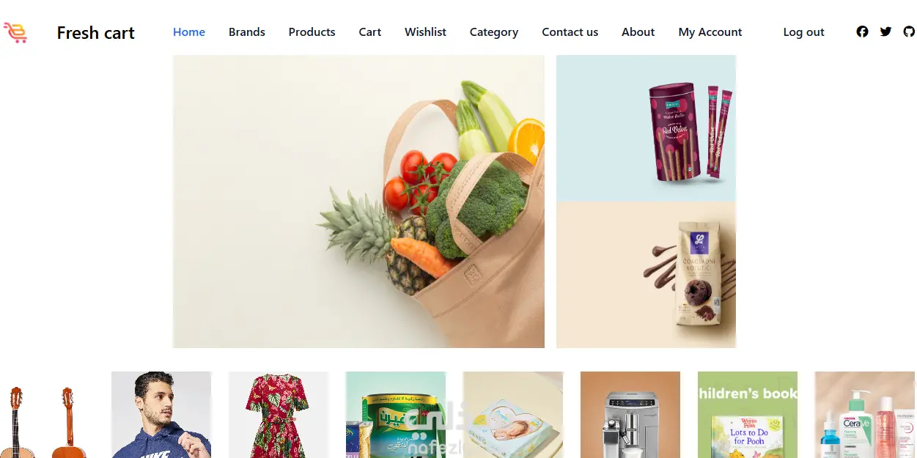Open the Twitter icon link
Viewport: 917px width, 458px height.
click(x=885, y=32)
